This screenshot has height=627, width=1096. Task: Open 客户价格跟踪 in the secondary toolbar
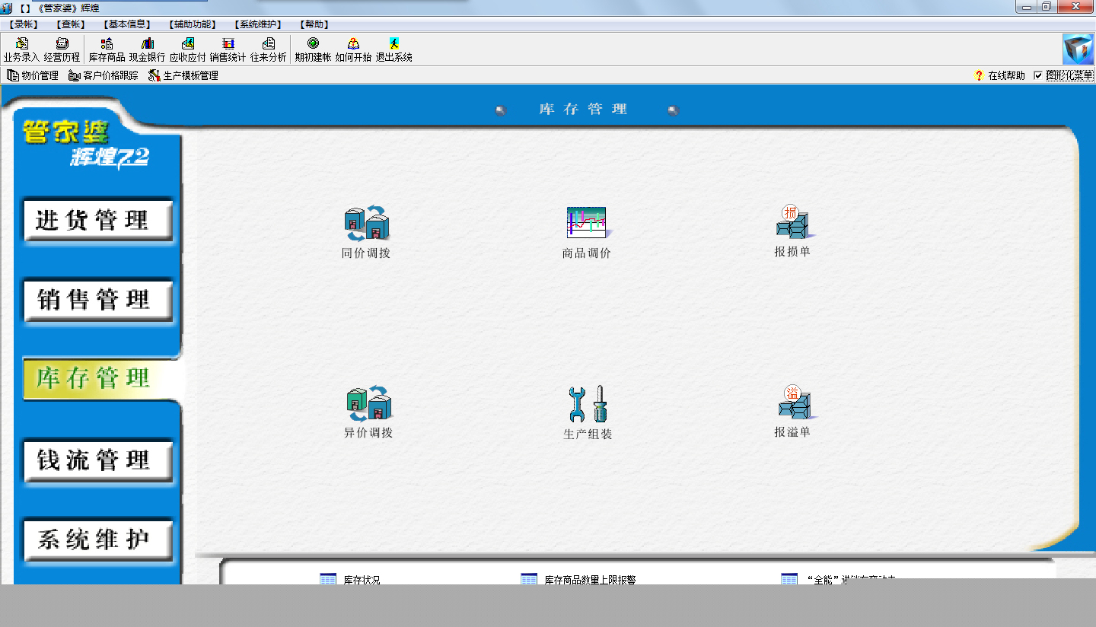pyautogui.click(x=104, y=75)
